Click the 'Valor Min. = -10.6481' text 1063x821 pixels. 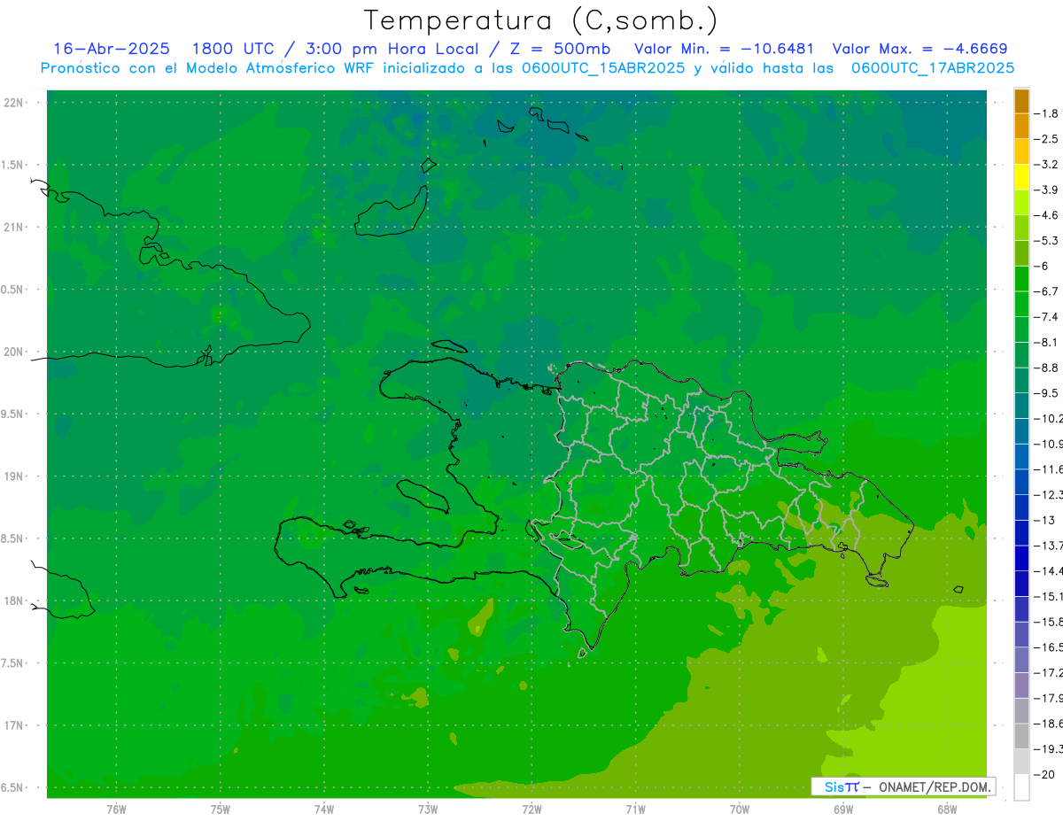click(x=724, y=49)
